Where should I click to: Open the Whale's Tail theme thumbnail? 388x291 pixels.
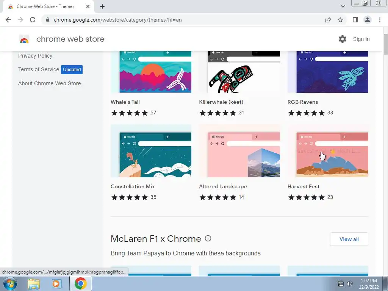tap(151, 72)
